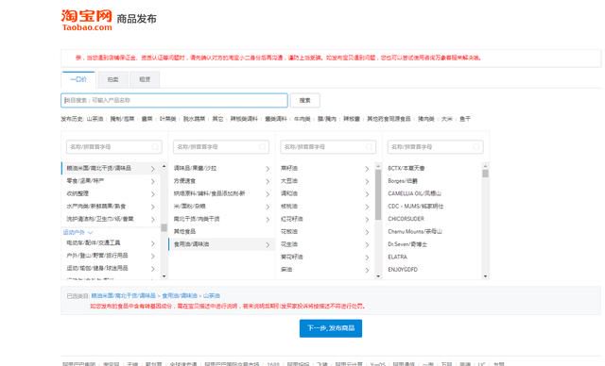The image size is (605, 366).
Task: Click 其他药食同源食品 in publish history
Action: point(389,119)
